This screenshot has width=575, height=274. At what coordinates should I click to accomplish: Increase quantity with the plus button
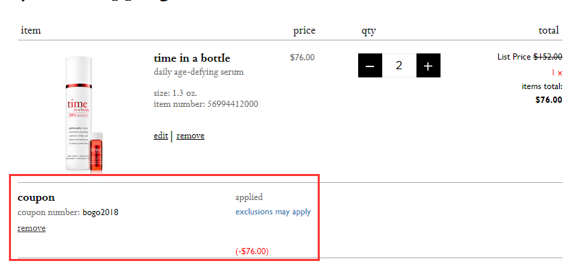coord(428,66)
